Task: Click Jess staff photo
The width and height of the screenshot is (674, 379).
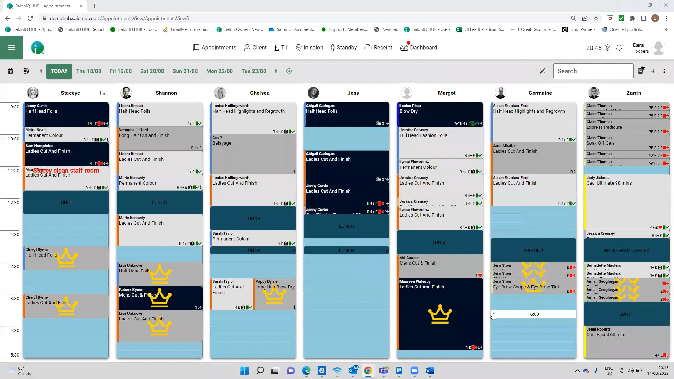Action: pyautogui.click(x=313, y=93)
